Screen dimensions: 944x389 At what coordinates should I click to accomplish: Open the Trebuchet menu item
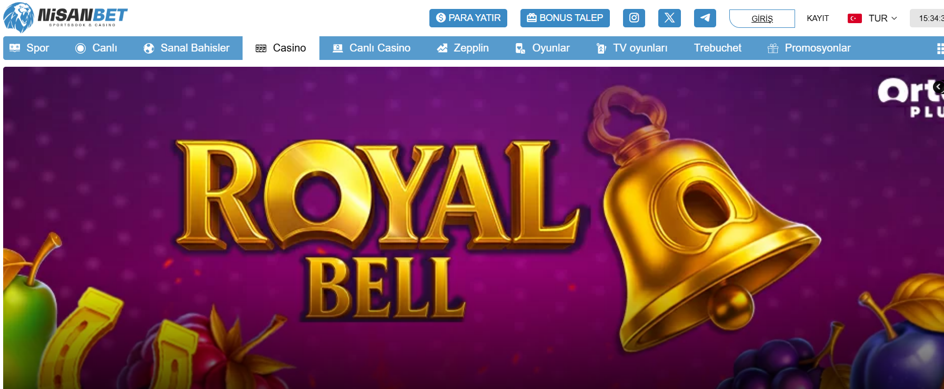click(717, 48)
